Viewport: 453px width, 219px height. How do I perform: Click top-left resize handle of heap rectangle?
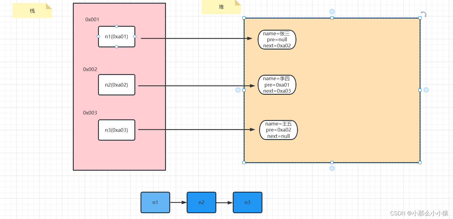pos(244,18)
